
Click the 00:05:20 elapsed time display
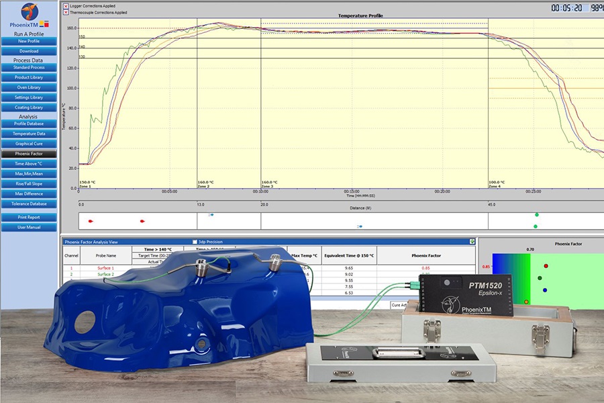[566, 7]
